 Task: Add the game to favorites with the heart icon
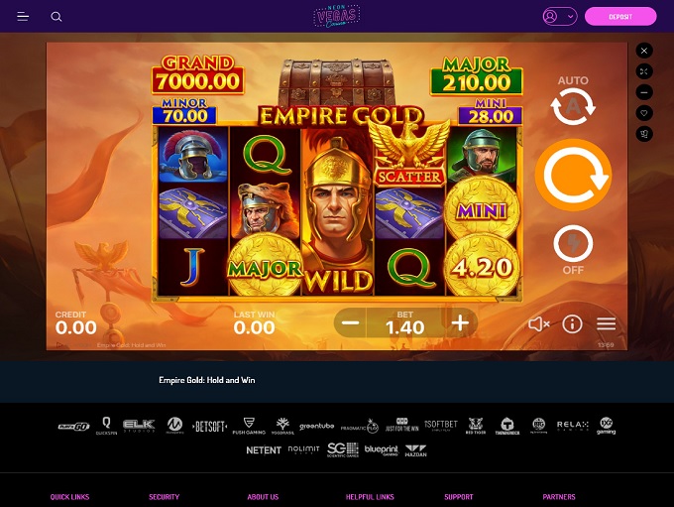pyautogui.click(x=644, y=113)
